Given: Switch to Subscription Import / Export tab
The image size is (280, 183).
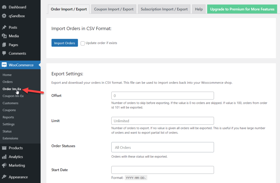Looking at the screenshot, I should pyautogui.click(x=164, y=9).
